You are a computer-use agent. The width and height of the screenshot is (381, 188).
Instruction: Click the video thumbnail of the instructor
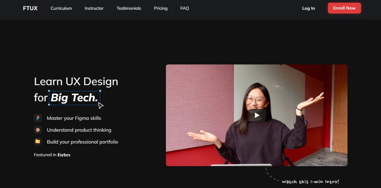[x=257, y=115]
